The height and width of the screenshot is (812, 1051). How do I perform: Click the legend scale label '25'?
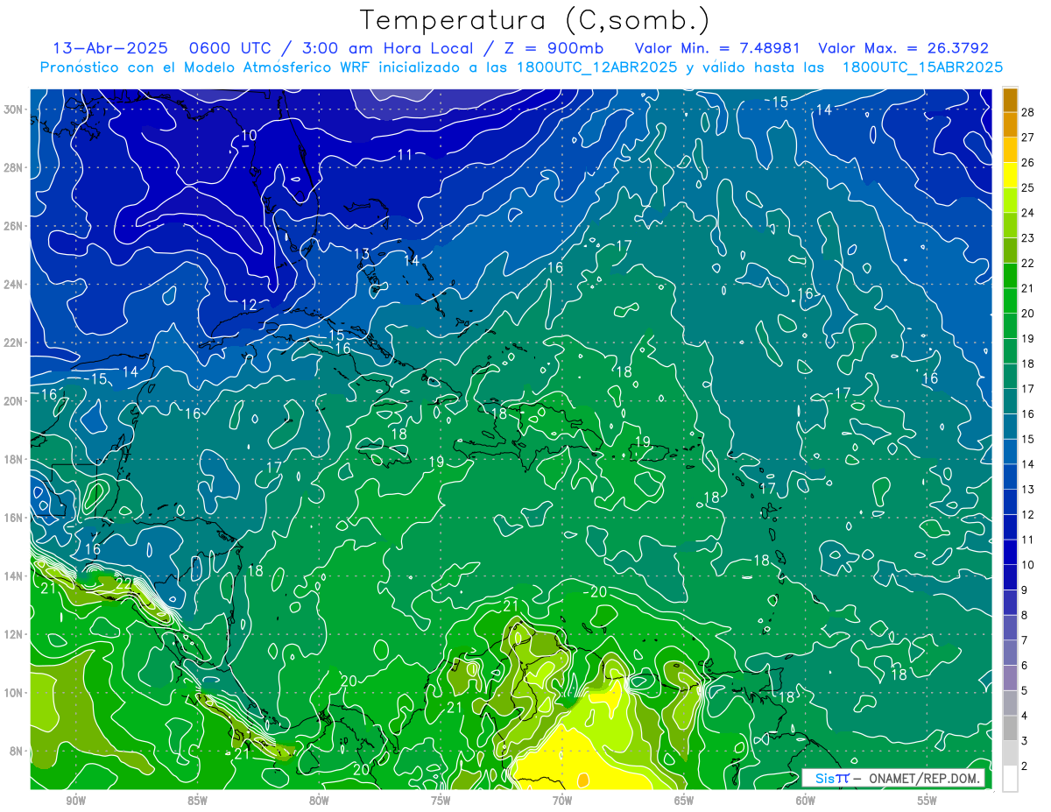tap(1027, 187)
